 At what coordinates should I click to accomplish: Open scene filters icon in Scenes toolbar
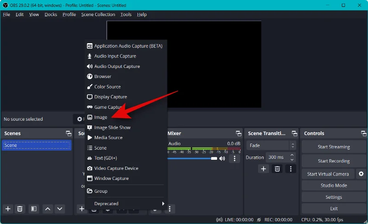tap(34, 208)
